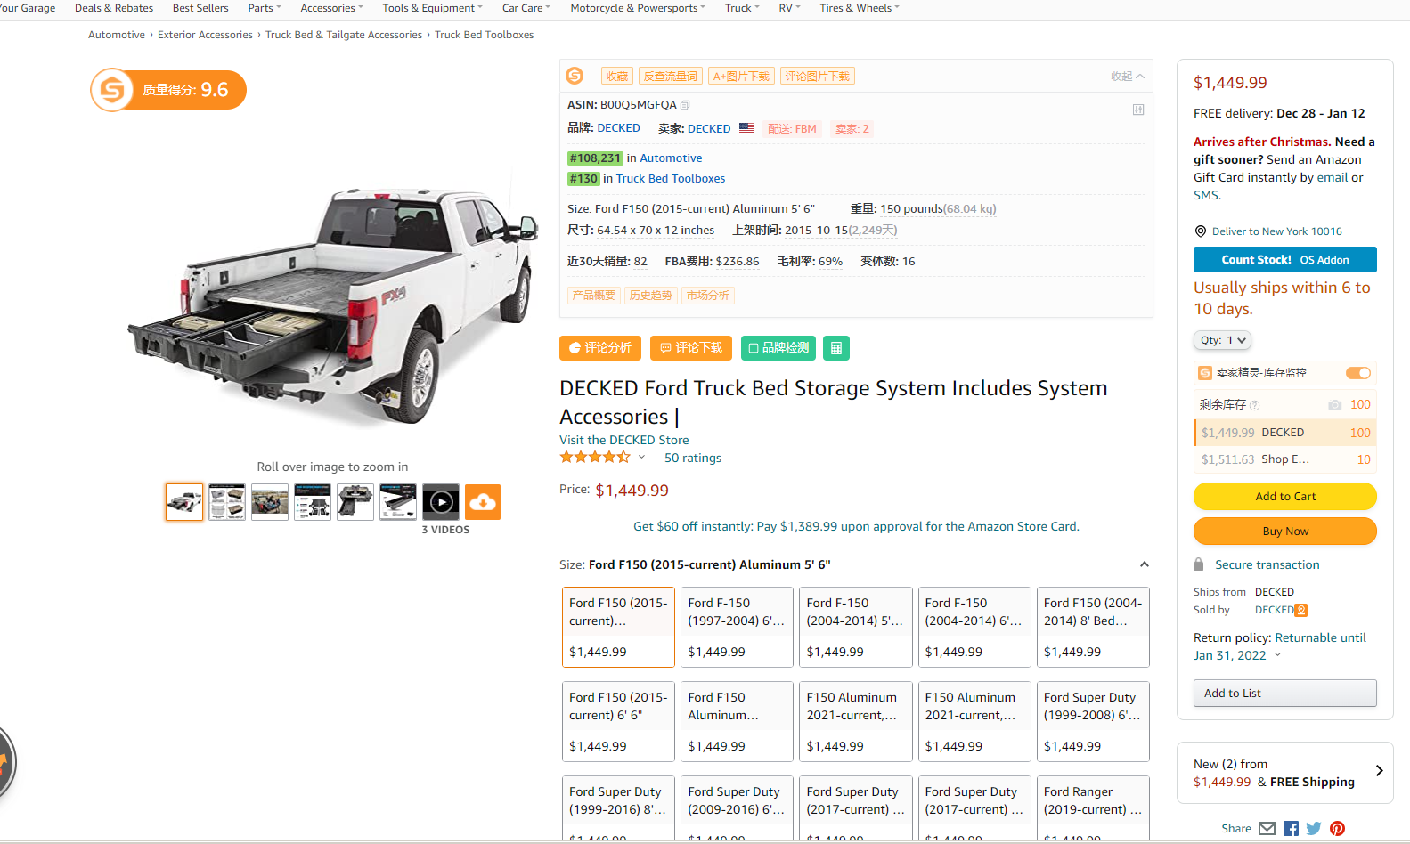The width and height of the screenshot is (1410, 844).
Task: Open the Car Care dropdown
Action: 526,8
